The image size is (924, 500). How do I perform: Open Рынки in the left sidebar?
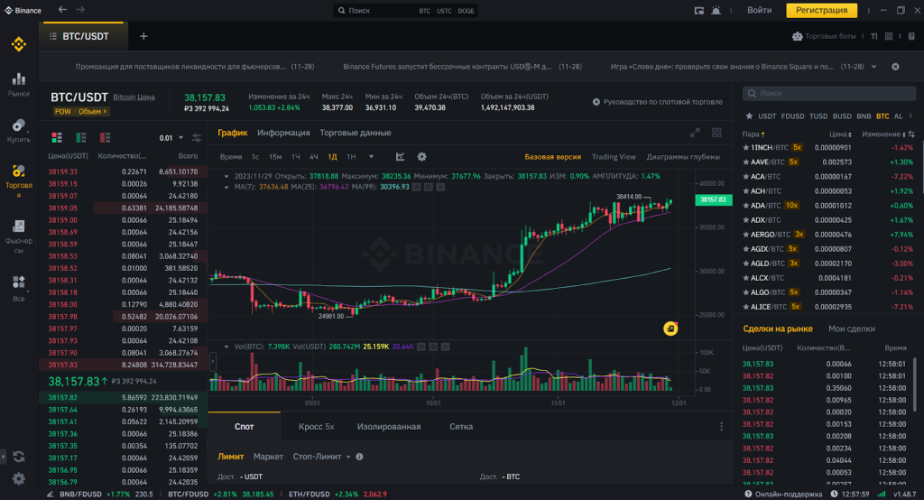coord(18,84)
